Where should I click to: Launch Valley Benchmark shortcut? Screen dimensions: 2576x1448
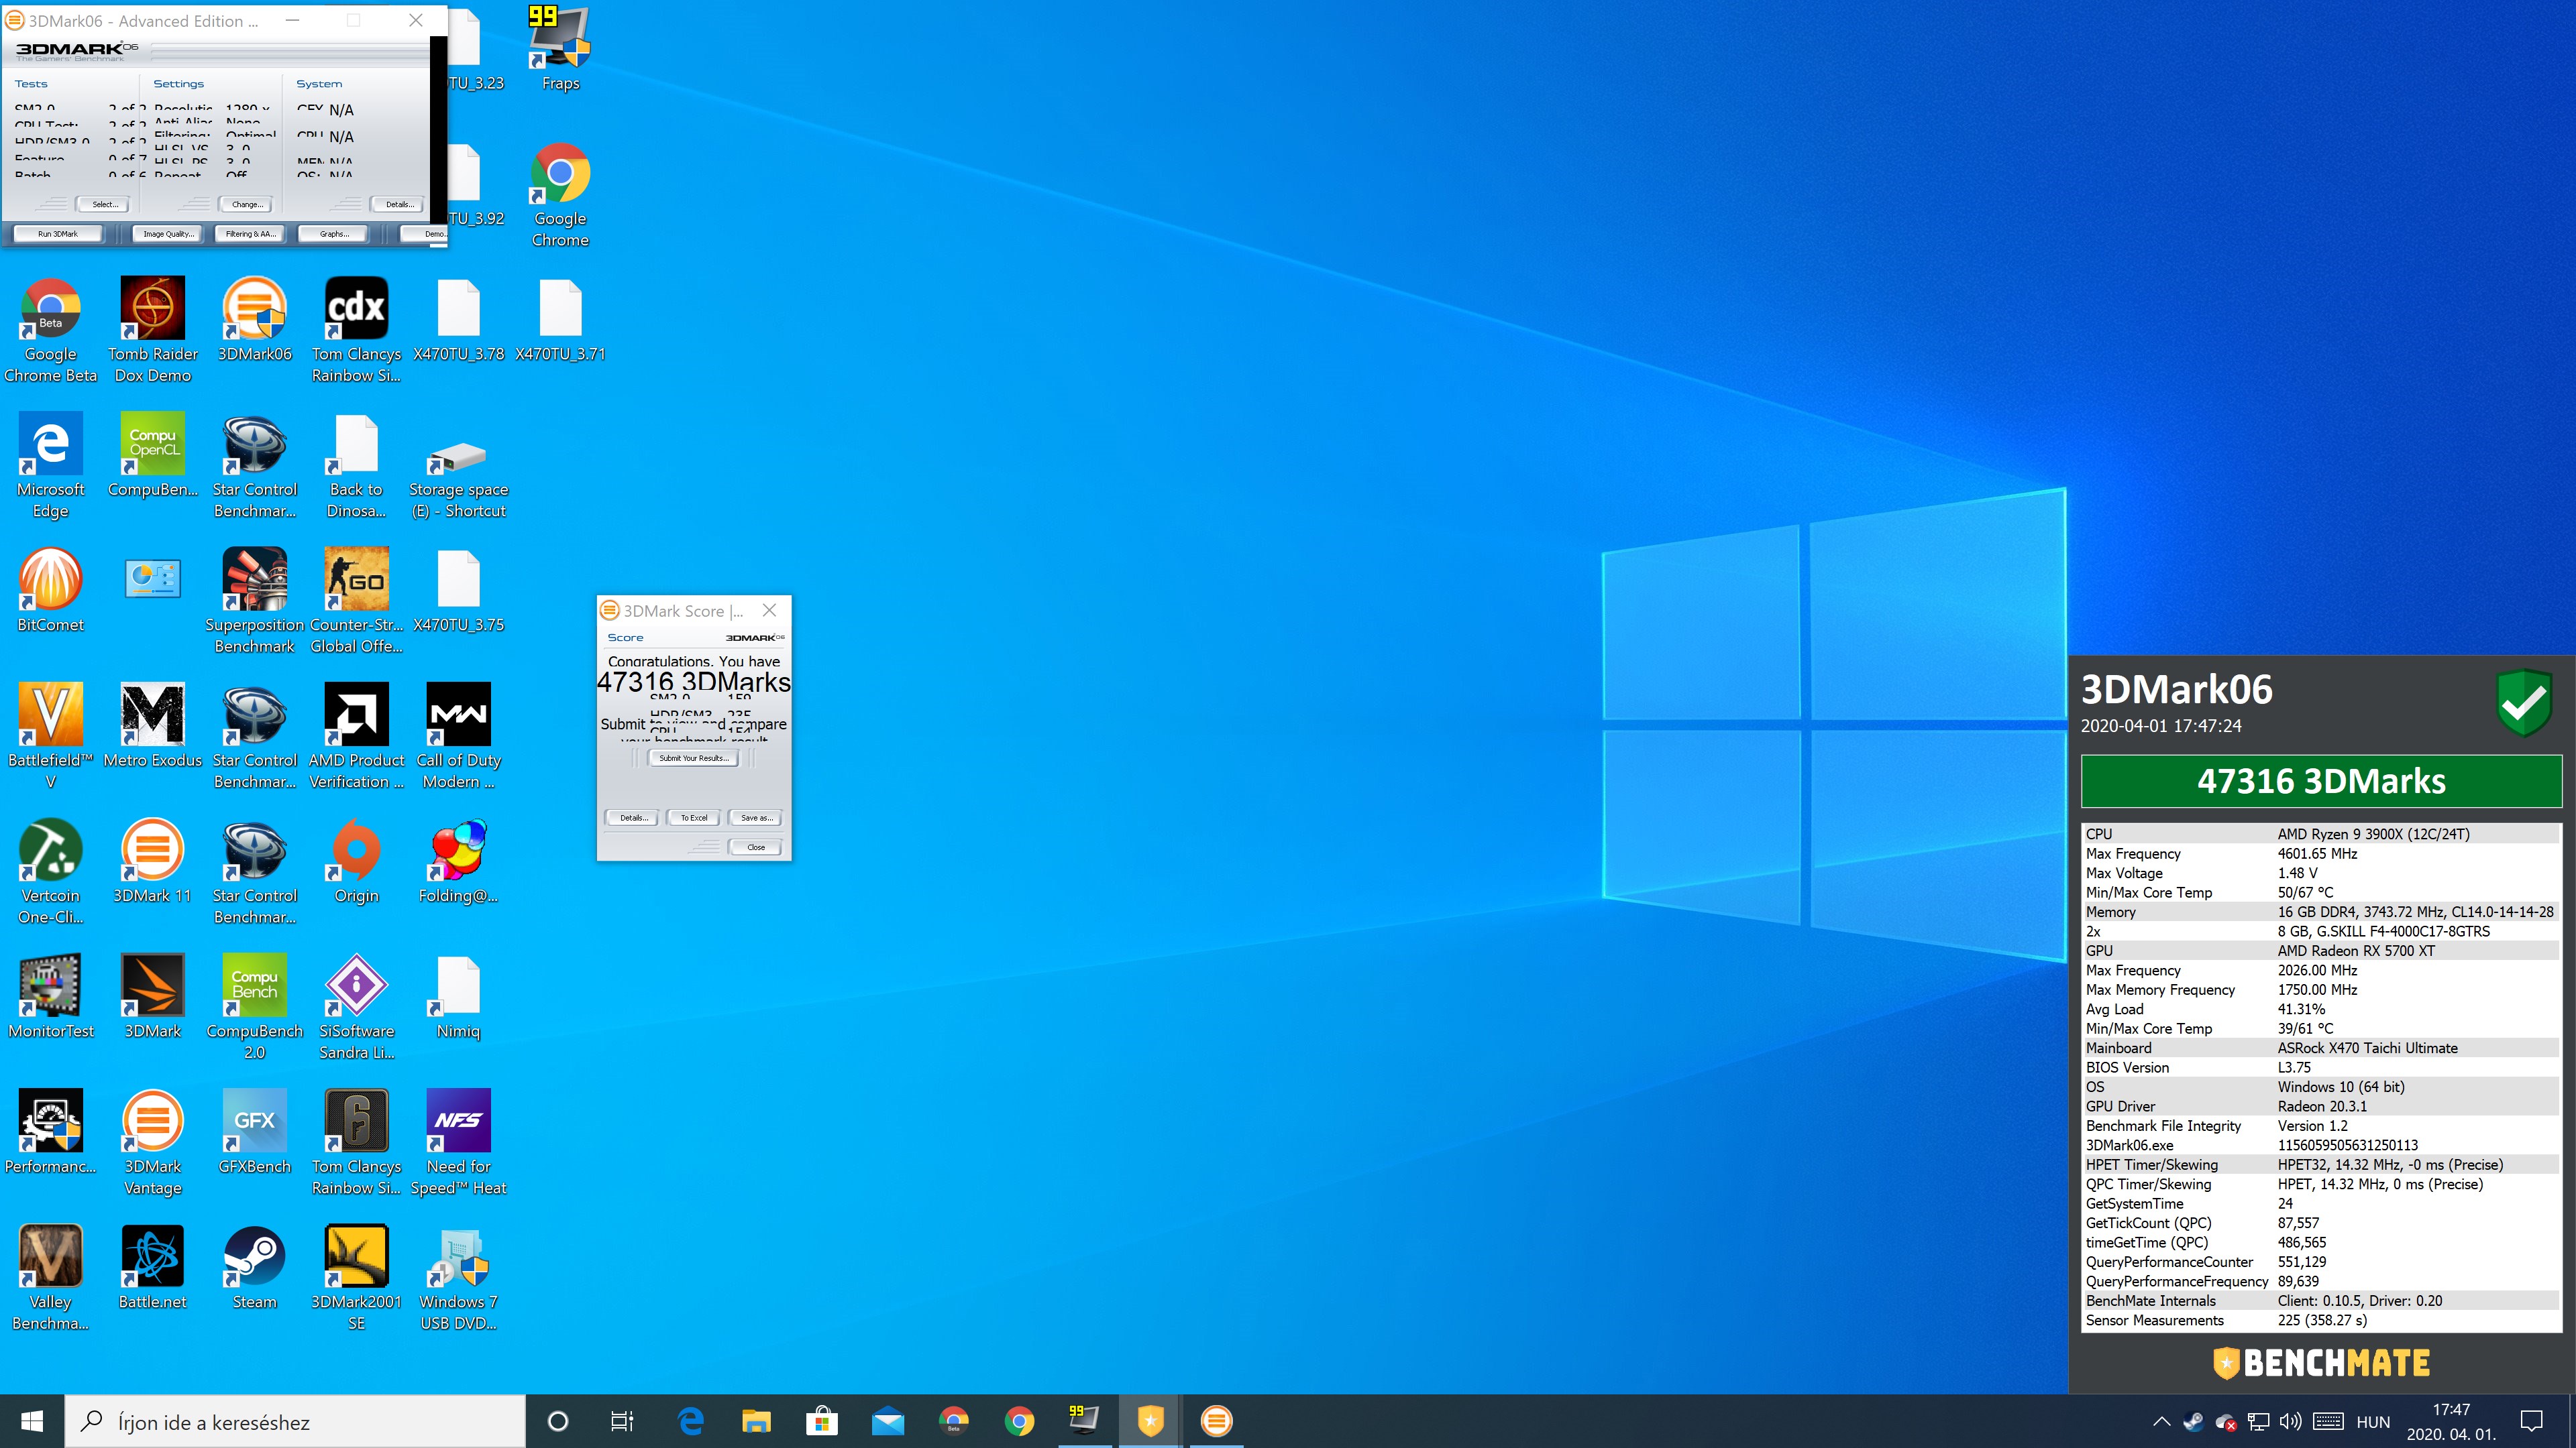coord(51,1279)
